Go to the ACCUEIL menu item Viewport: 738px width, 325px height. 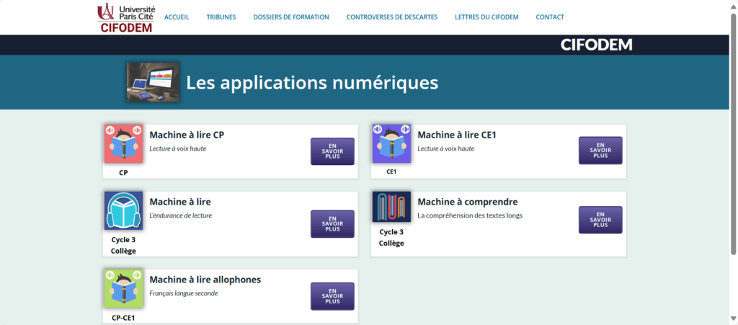(177, 17)
